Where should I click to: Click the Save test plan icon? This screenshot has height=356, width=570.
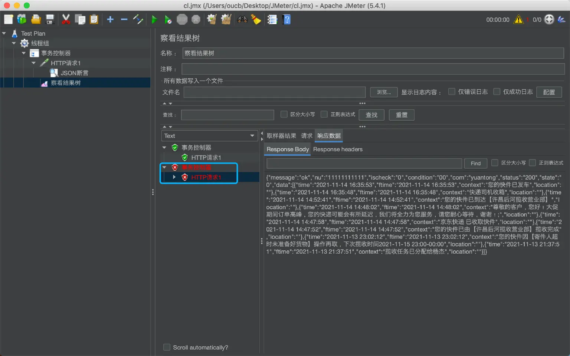(x=50, y=19)
